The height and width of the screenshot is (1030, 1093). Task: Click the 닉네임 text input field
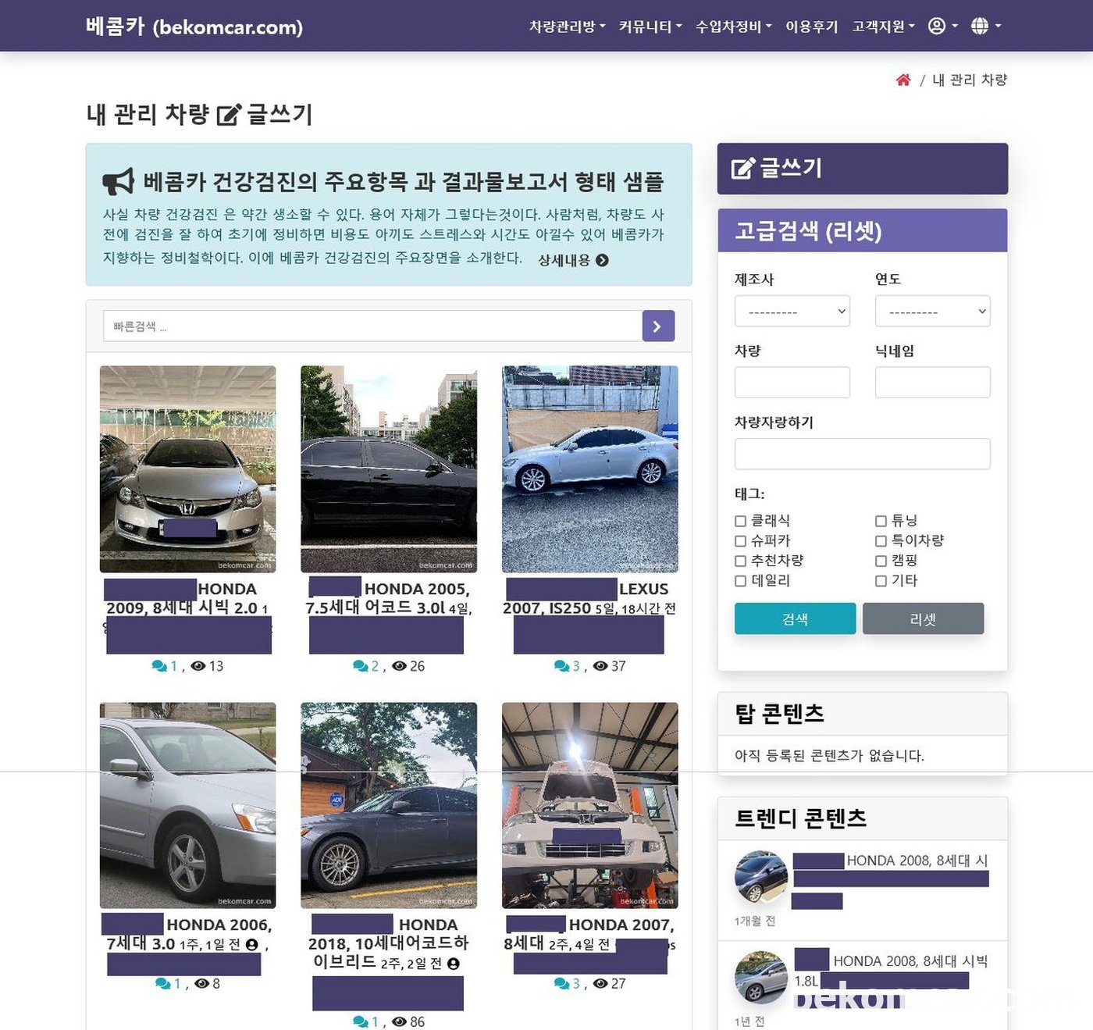(932, 383)
